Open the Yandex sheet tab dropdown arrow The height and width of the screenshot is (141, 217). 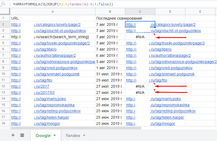point(84,135)
